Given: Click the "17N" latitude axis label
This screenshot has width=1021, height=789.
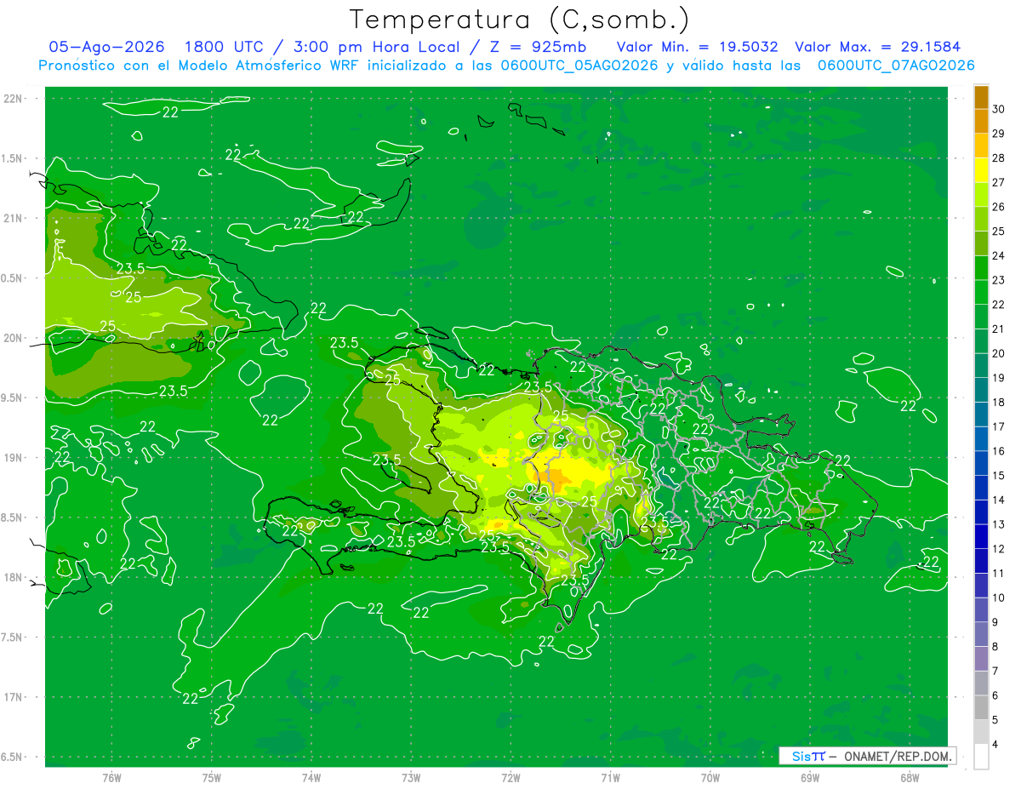Looking at the screenshot, I should pyautogui.click(x=13, y=697).
